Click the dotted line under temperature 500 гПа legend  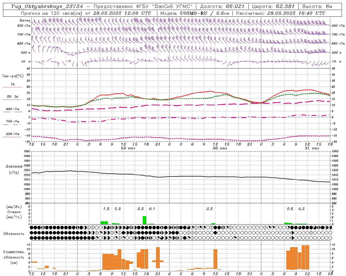click(x=12, y=137)
